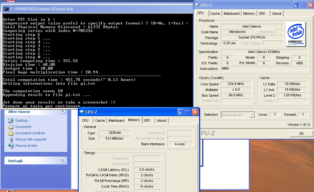Click the CAS# Latency value 2.0 clocks
The height and width of the screenshot is (192, 314).
point(147,170)
